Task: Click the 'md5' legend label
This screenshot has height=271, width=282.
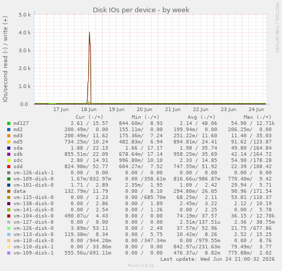Action: pyautogui.click(x=18, y=142)
